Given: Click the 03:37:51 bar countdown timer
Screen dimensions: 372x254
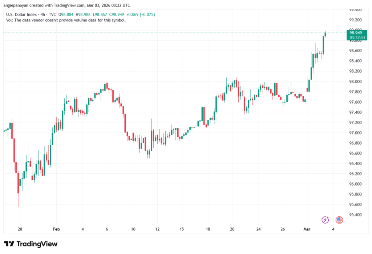Looking at the screenshot, I should pyautogui.click(x=355, y=37).
